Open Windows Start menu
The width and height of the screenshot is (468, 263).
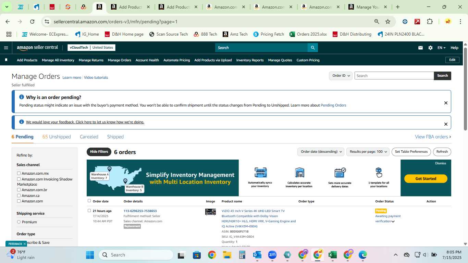click(x=90, y=255)
